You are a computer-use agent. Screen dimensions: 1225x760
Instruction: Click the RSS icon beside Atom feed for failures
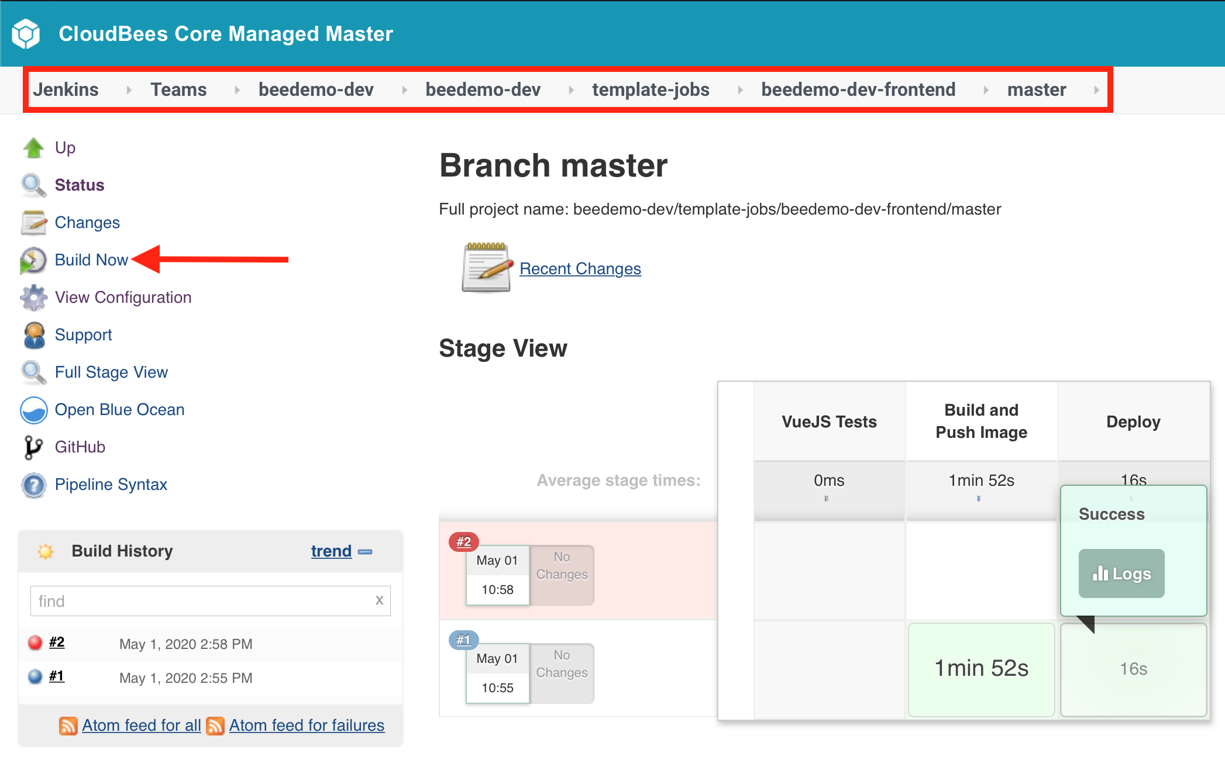click(215, 726)
